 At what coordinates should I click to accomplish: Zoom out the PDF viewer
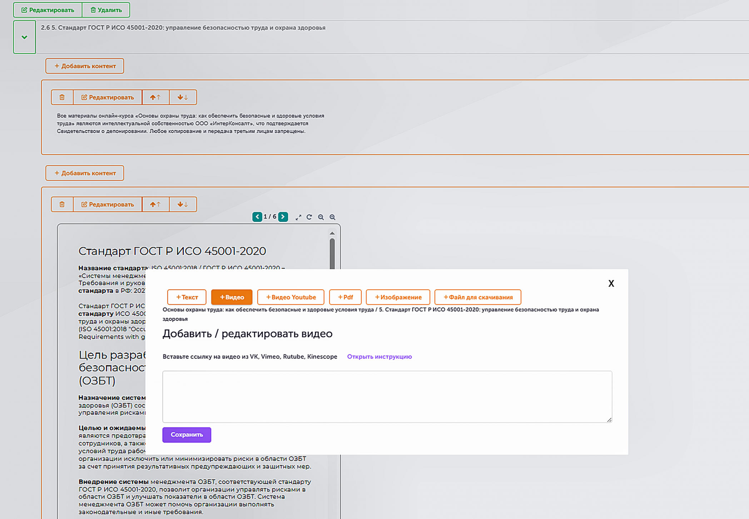(321, 217)
